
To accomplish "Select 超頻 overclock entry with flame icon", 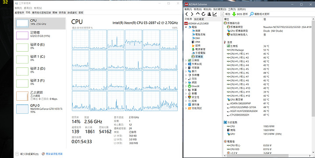I will pos(196,46).
